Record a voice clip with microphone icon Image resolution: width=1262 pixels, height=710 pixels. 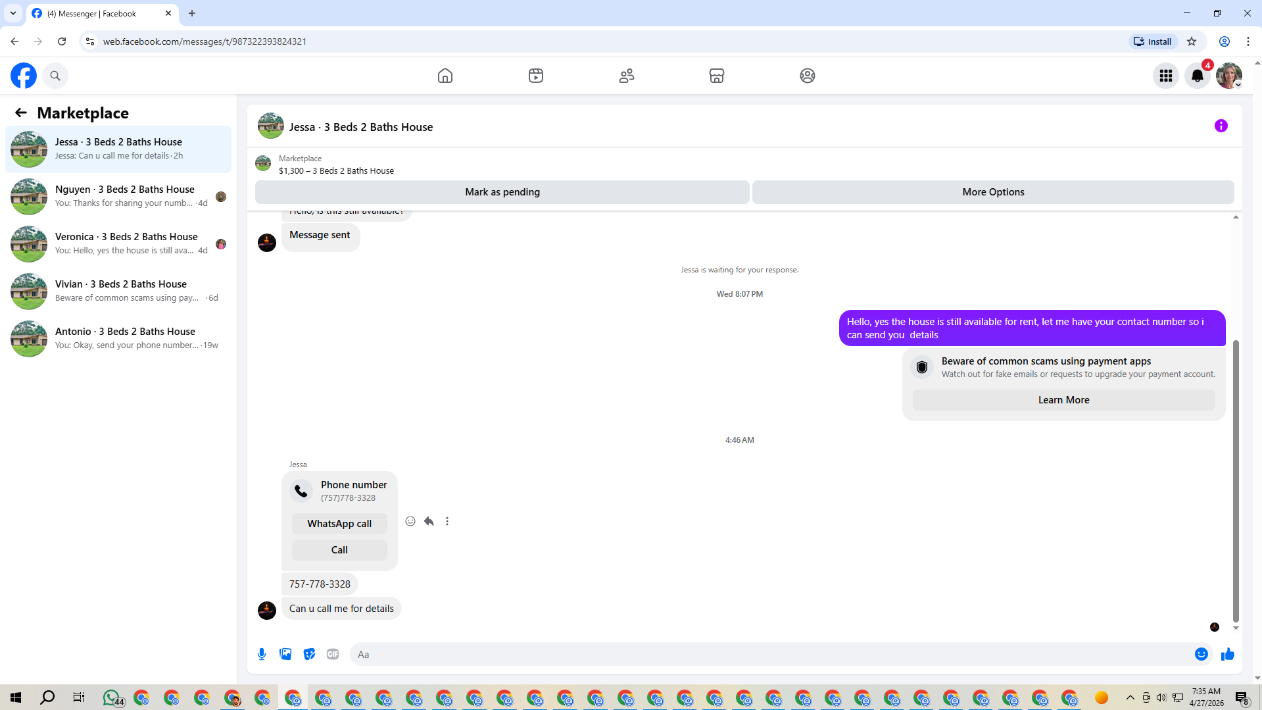tap(262, 654)
